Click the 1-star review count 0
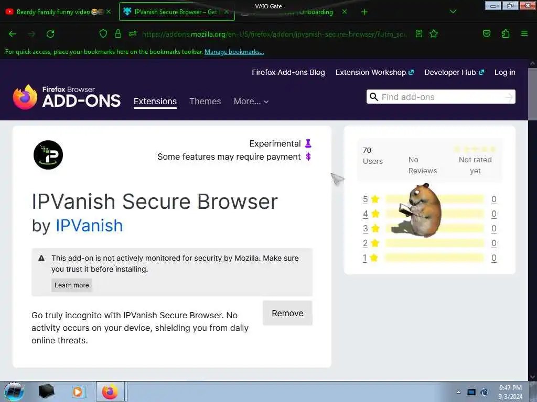537x402 pixels. pyautogui.click(x=494, y=258)
